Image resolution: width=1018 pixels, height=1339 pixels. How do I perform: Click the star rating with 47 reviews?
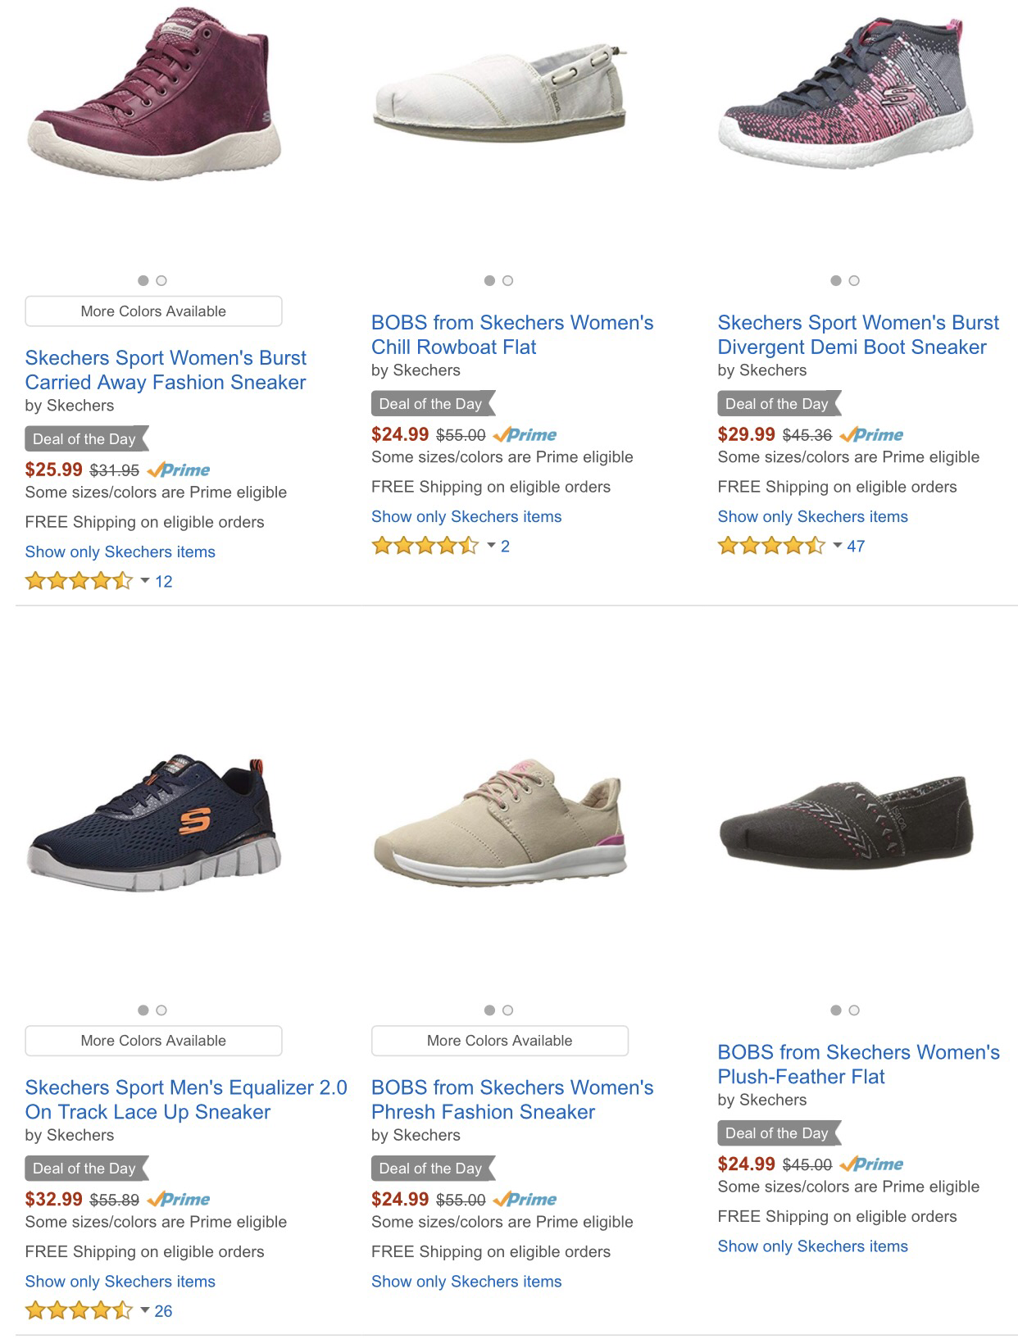[x=771, y=547]
